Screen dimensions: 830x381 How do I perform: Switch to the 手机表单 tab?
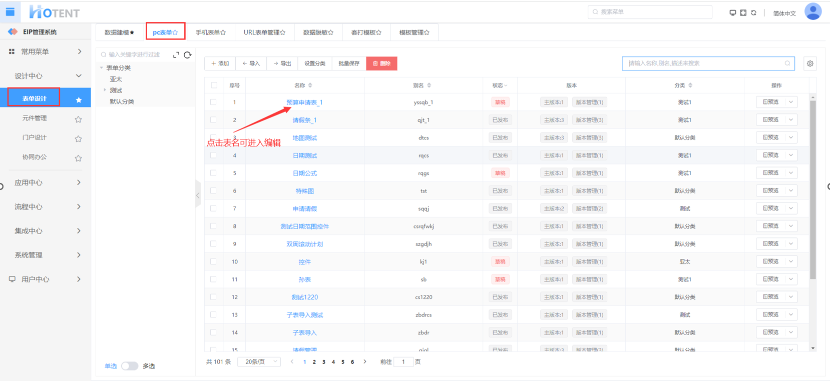pyautogui.click(x=210, y=32)
